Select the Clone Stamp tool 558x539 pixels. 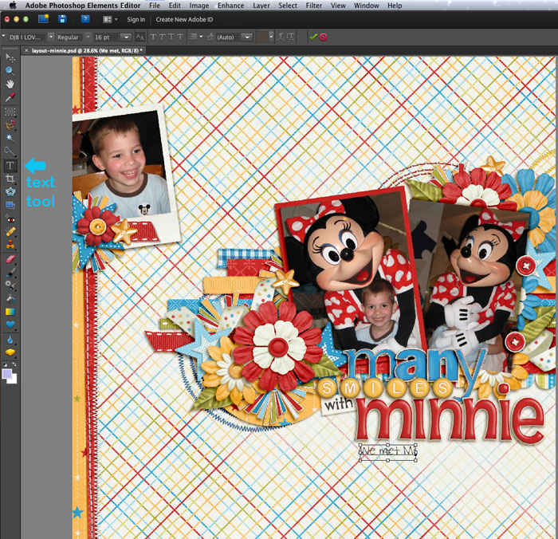tap(10, 245)
